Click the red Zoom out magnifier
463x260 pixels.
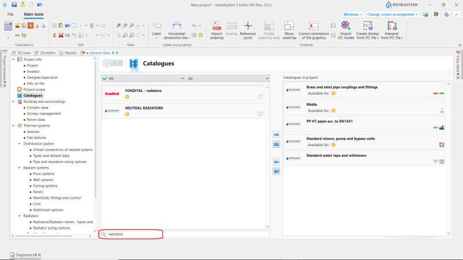125,25
